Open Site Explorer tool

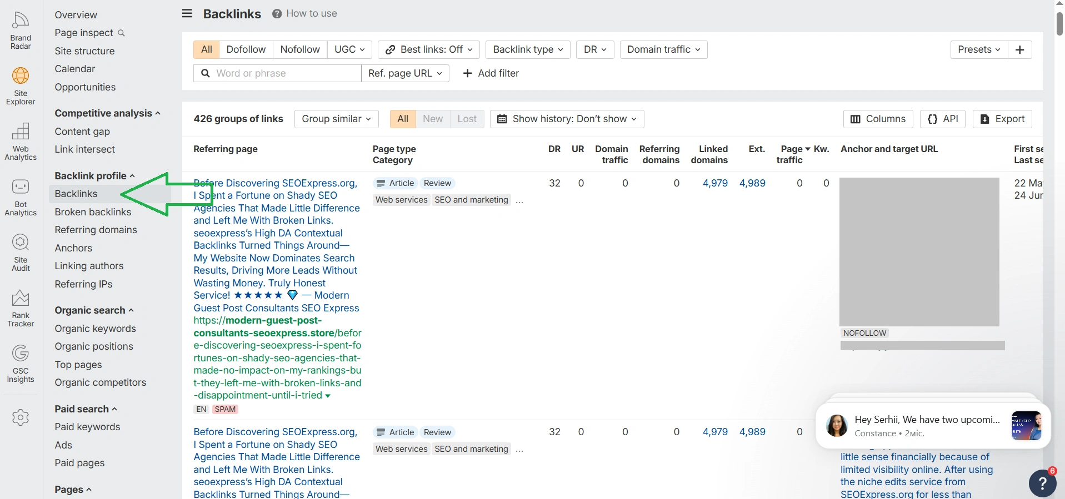21,86
